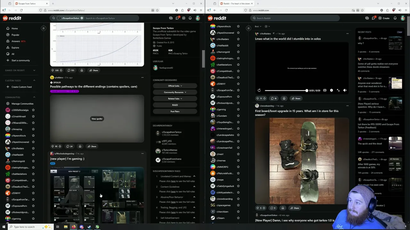The height and width of the screenshot is (230, 410).
Task: Favorite r/snowboarding star in right window list
Action: pyautogui.click(x=238, y=199)
